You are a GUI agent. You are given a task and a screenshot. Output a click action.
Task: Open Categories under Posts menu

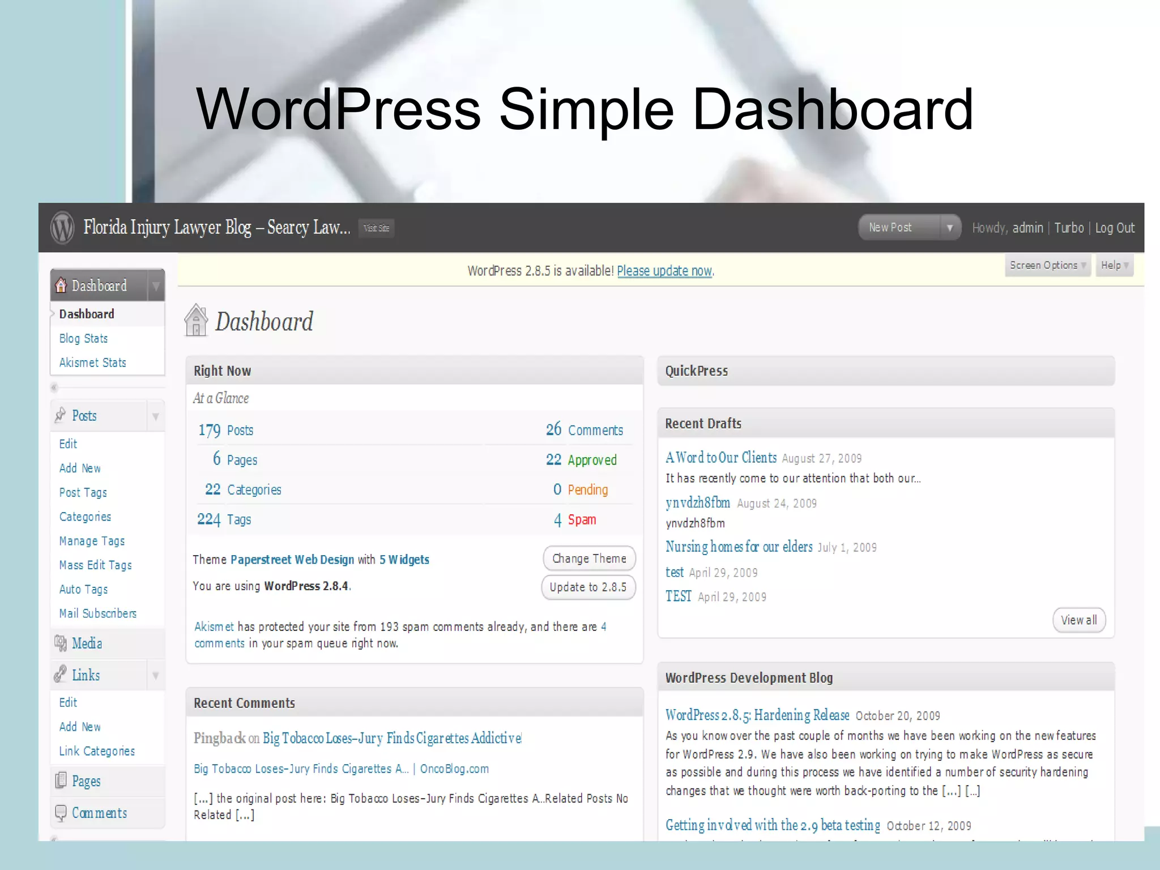(85, 517)
